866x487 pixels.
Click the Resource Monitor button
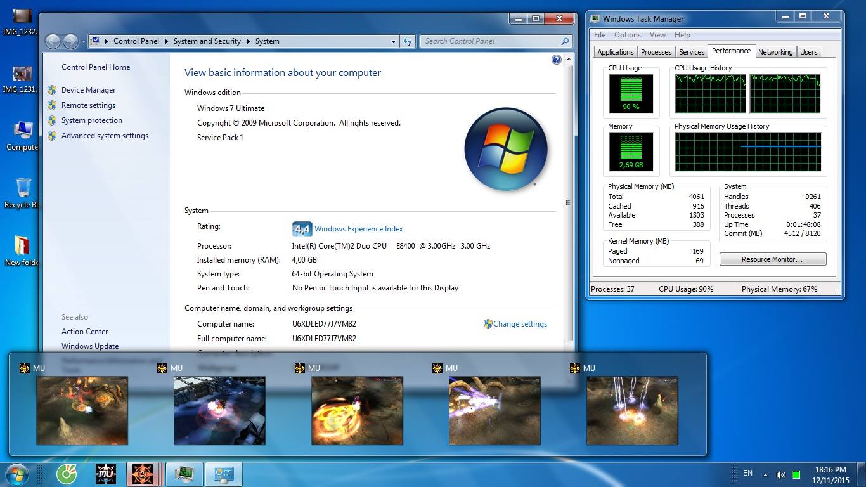point(772,259)
